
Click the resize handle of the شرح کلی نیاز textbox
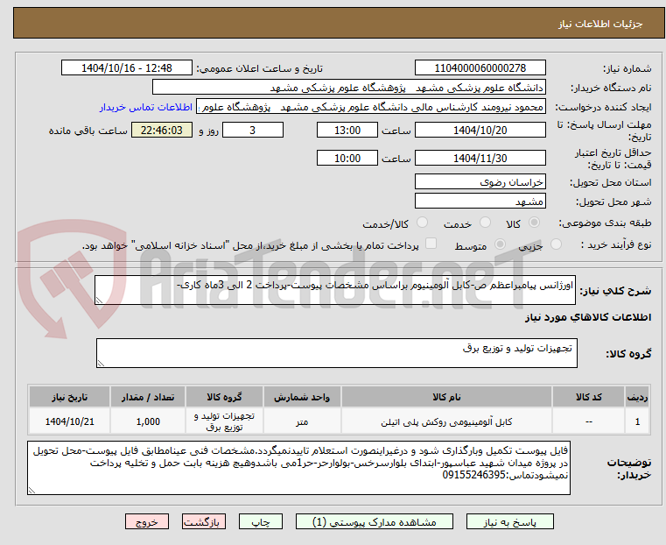pos(99,301)
